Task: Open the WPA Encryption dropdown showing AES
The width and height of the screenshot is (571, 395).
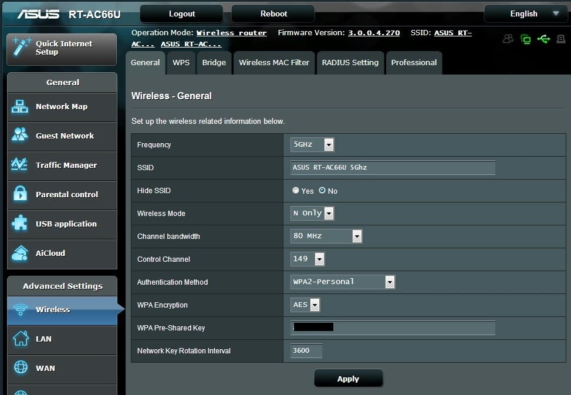Action: pyautogui.click(x=305, y=305)
